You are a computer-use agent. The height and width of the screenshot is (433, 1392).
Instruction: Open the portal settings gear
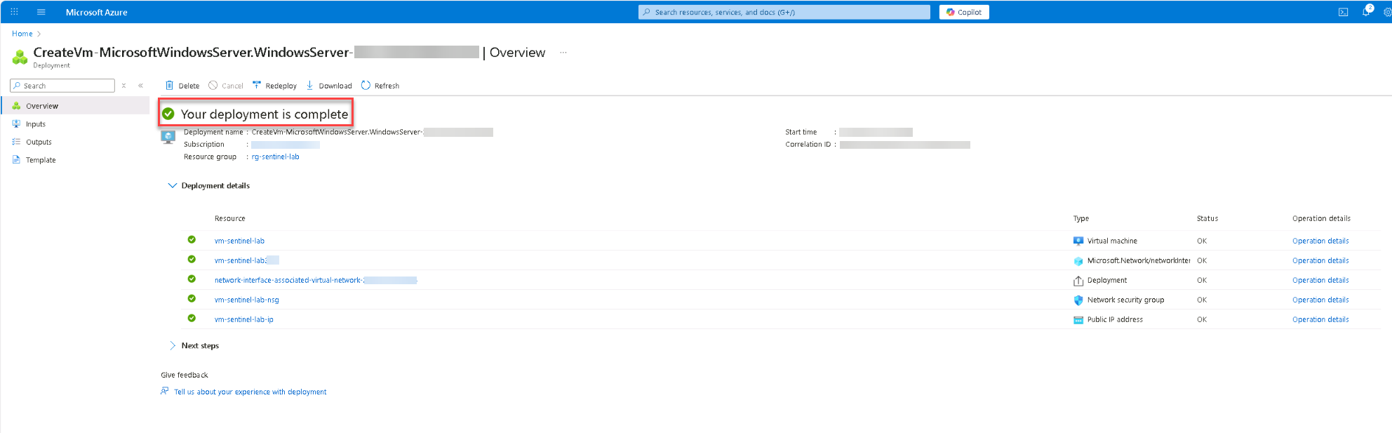pos(1387,12)
